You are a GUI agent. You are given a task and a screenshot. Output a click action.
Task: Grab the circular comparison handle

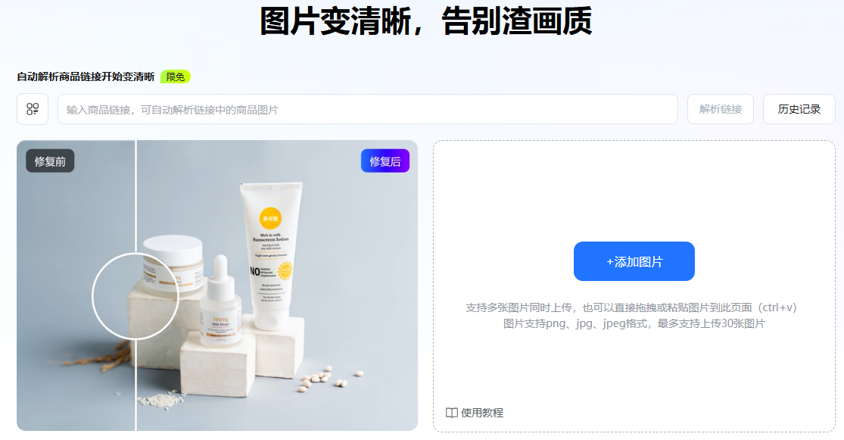tap(135, 295)
